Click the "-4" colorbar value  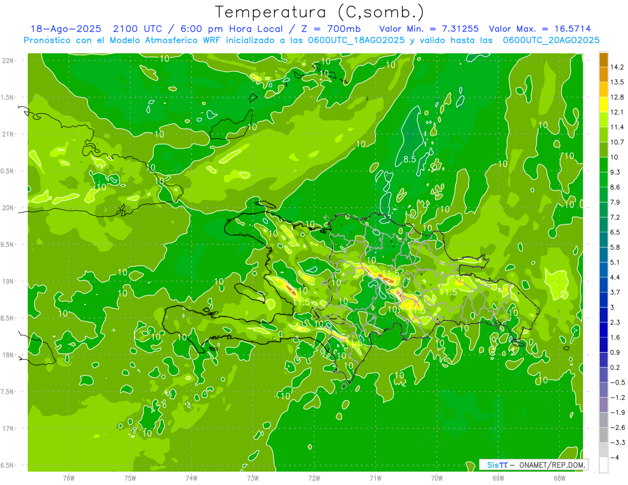(614, 457)
